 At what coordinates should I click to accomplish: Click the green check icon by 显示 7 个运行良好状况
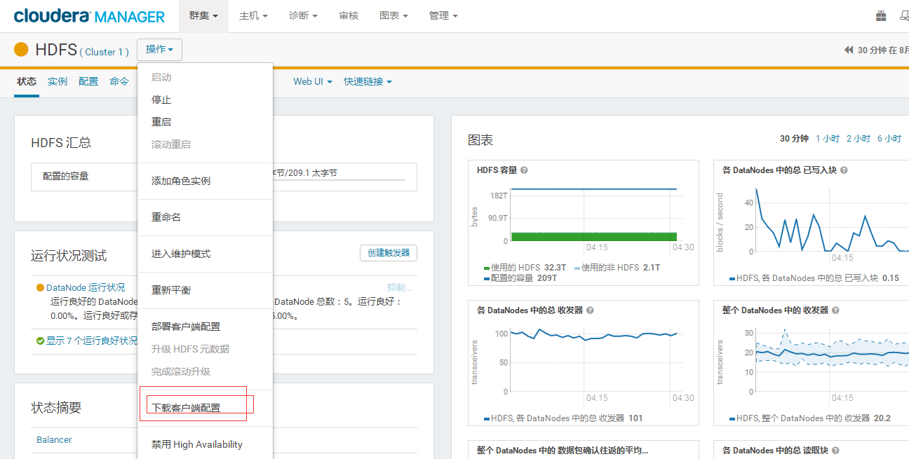(x=41, y=341)
